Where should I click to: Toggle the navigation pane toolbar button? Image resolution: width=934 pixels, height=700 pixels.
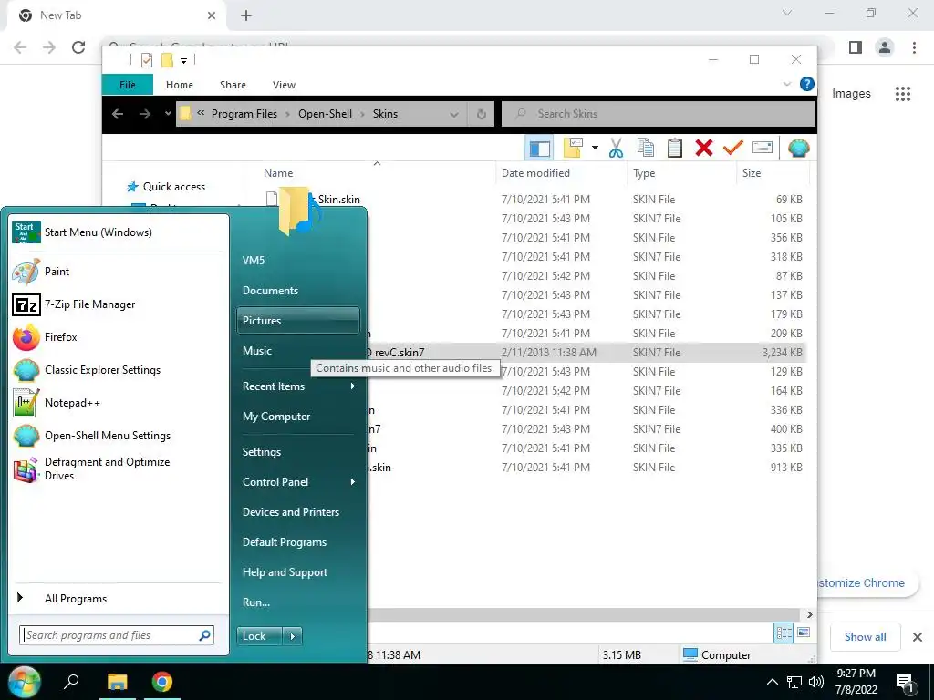click(540, 149)
